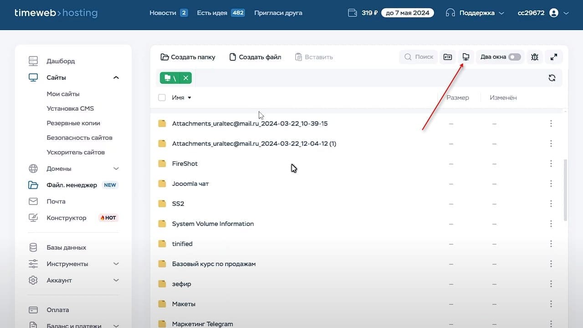Viewport: 583px width, 328px height.
Task: Open Установка CMS
Action: [x=70, y=108]
